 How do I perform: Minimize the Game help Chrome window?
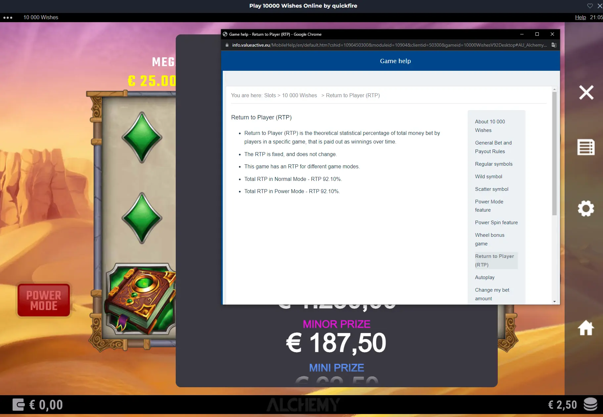pos(522,34)
